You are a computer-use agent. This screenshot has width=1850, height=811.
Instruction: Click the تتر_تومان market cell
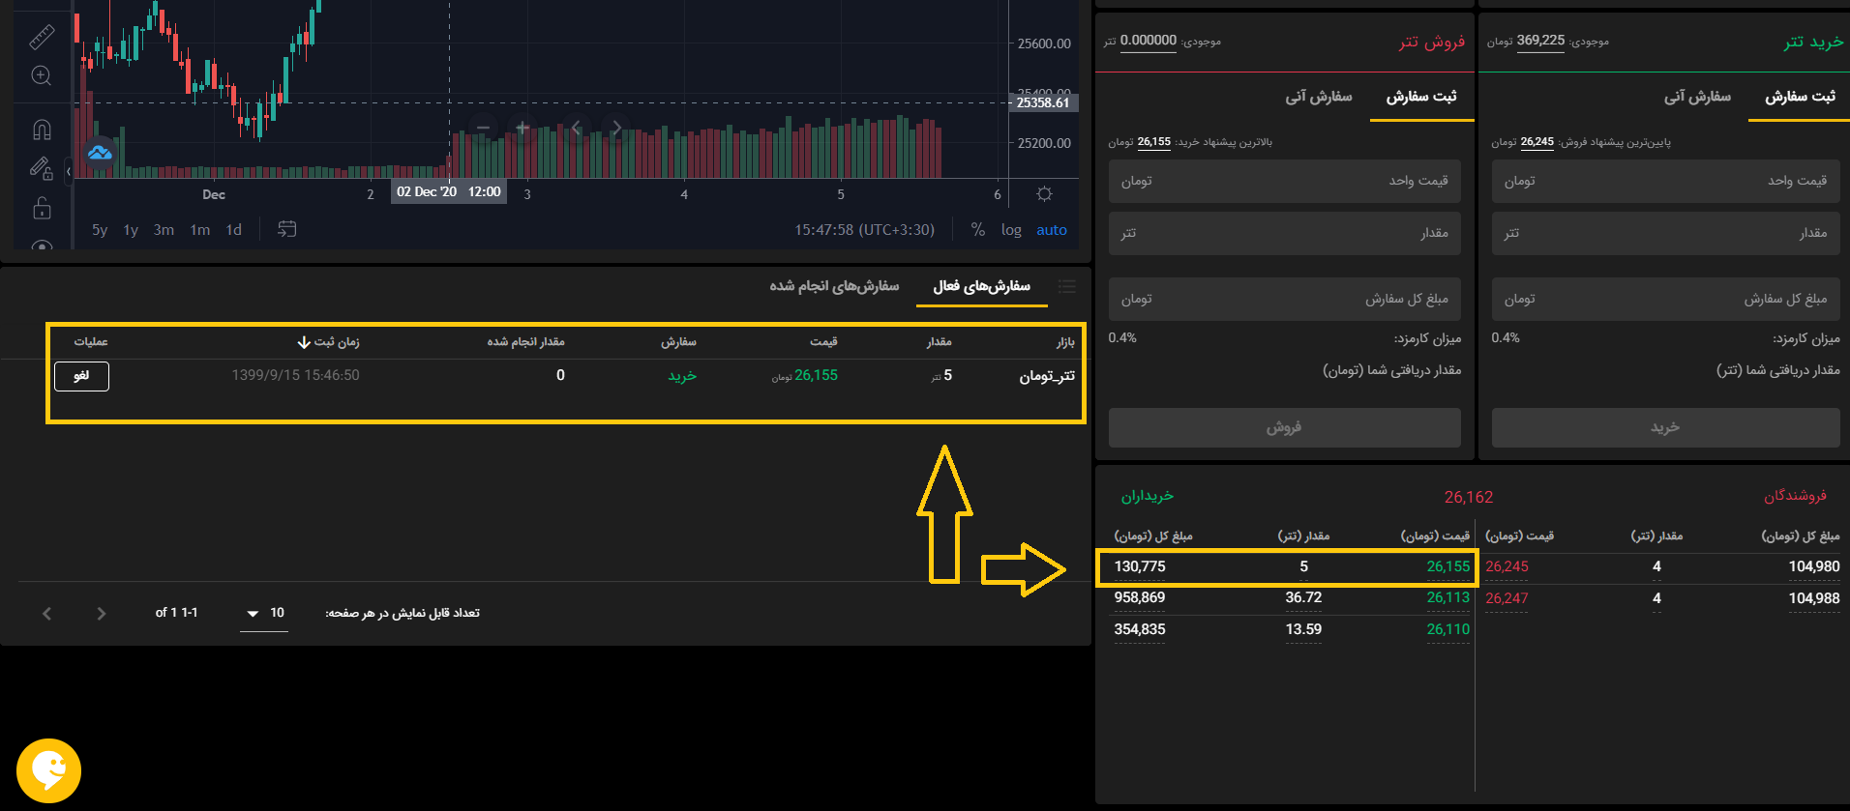tap(1047, 376)
